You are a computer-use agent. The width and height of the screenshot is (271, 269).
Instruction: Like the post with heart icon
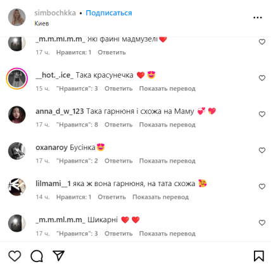pyautogui.click(x=15, y=256)
